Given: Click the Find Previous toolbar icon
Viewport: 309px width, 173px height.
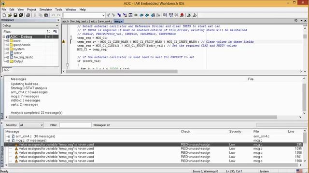Looking at the screenshot, I should click(x=108, y=15).
